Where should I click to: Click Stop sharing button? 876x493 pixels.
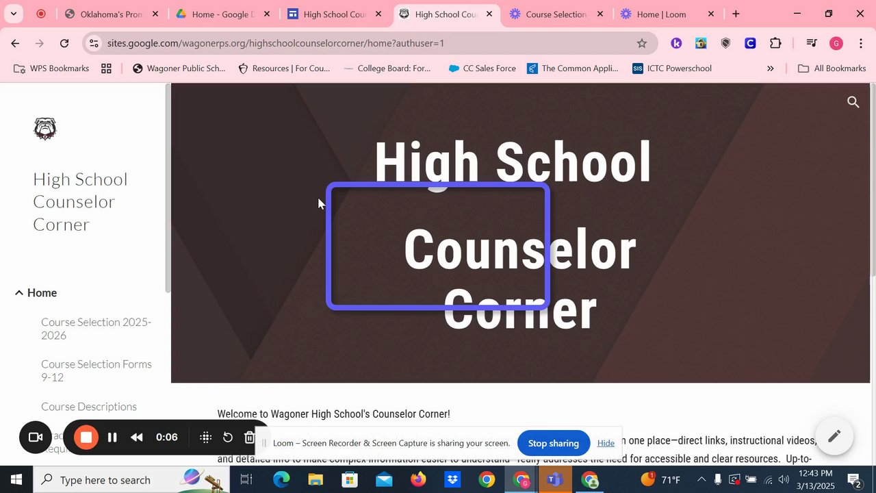[554, 443]
